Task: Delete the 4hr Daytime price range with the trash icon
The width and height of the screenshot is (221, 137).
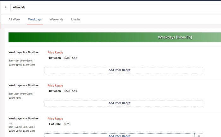Action: tap(199, 136)
